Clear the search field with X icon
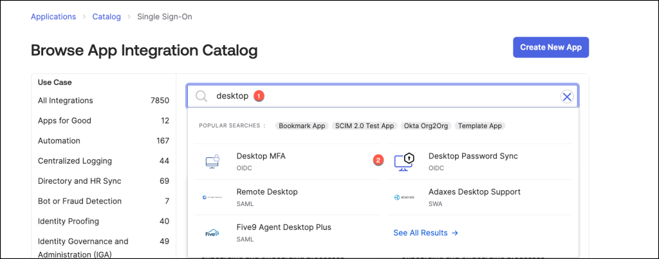Screen dimensions: 659x259 (566, 97)
